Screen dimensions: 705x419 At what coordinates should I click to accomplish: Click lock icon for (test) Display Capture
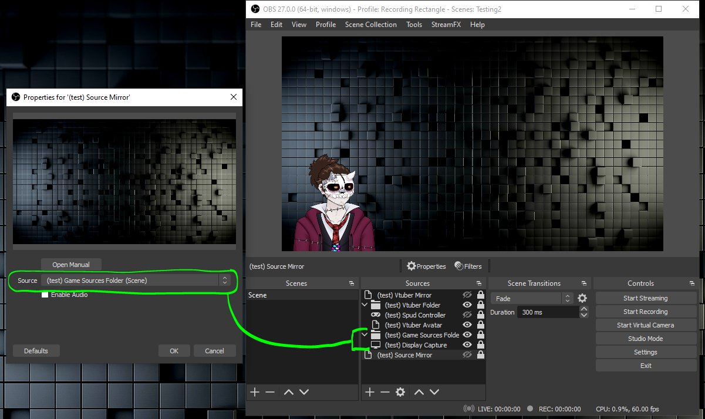point(480,345)
